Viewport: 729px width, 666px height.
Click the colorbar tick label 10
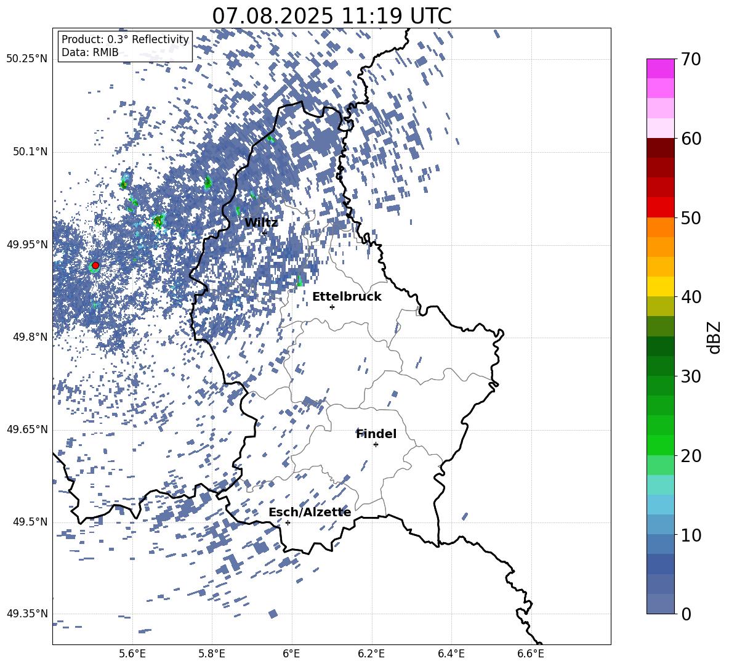[x=691, y=535]
